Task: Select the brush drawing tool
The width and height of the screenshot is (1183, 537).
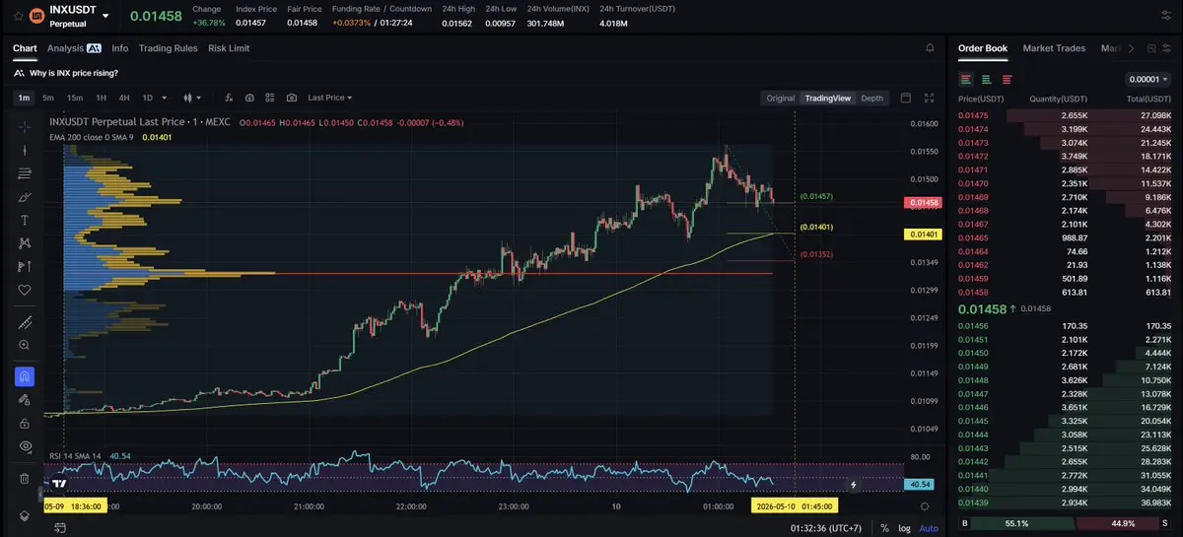Action: coord(25,197)
